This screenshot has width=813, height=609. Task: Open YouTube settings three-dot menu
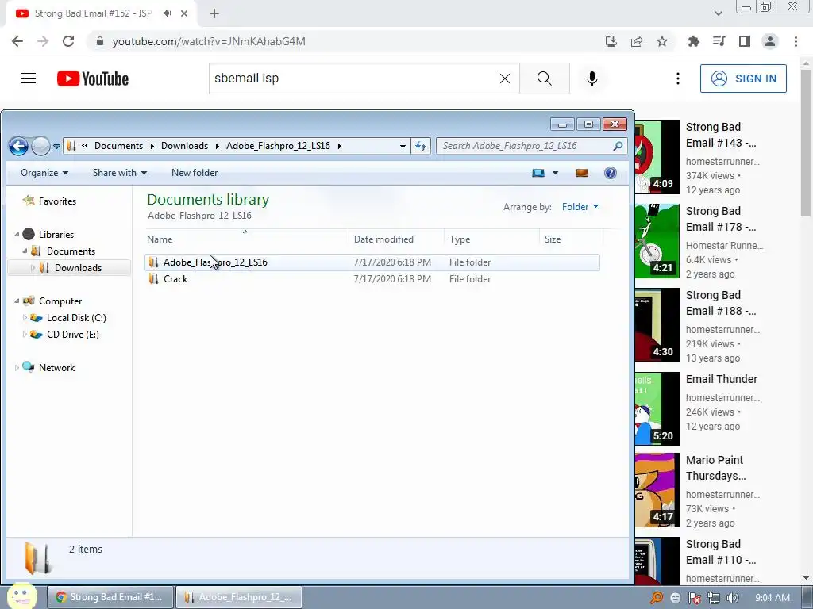[678, 79]
